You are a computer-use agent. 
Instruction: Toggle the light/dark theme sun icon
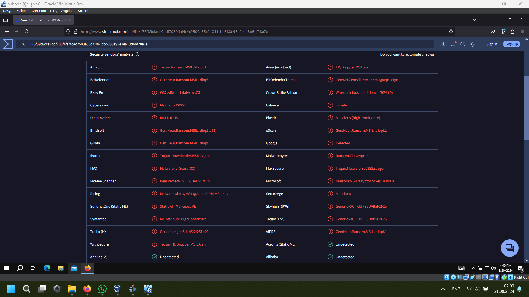(472, 44)
